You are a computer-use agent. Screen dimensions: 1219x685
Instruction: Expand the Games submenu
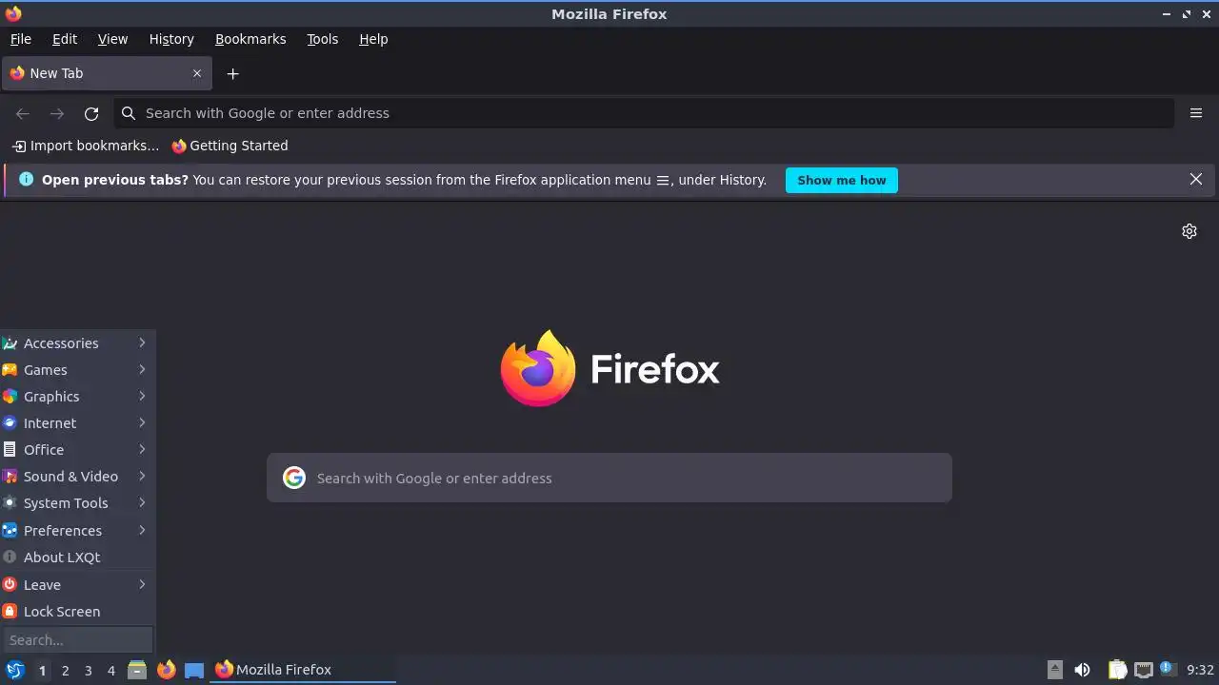click(x=77, y=369)
